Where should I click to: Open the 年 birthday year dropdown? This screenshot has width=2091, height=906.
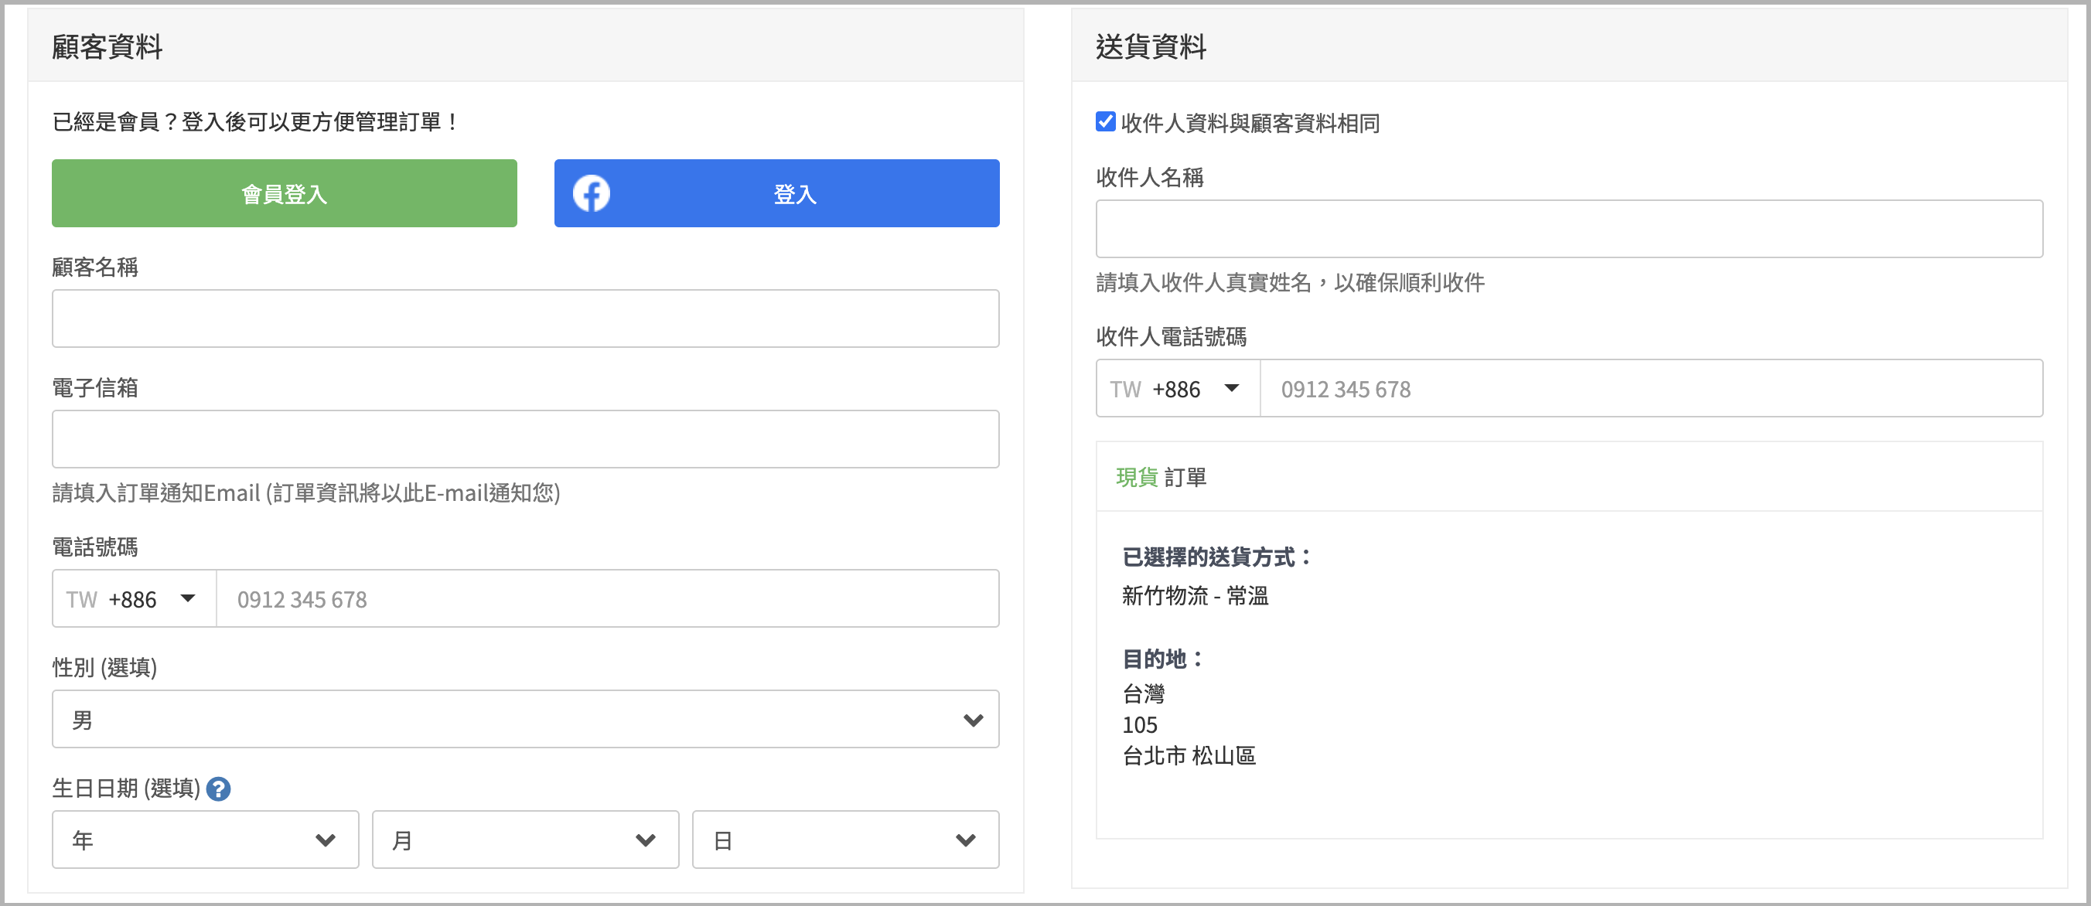pos(206,840)
